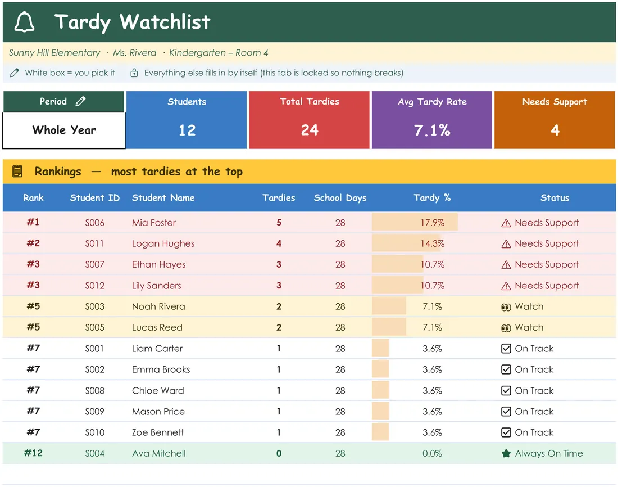The height and width of the screenshot is (487, 618).
Task: Click the Student ID column header
Action: (94, 198)
